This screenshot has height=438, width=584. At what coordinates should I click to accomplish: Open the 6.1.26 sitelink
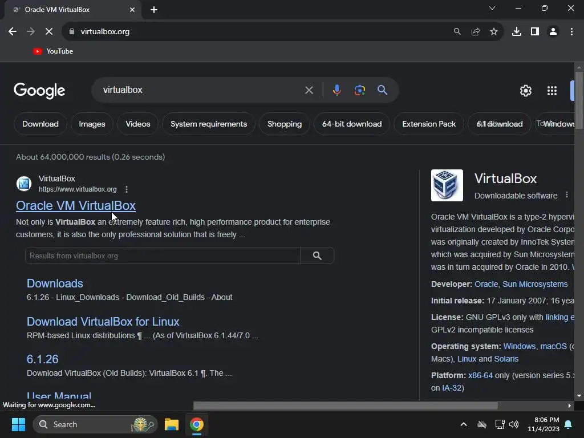coord(42,359)
